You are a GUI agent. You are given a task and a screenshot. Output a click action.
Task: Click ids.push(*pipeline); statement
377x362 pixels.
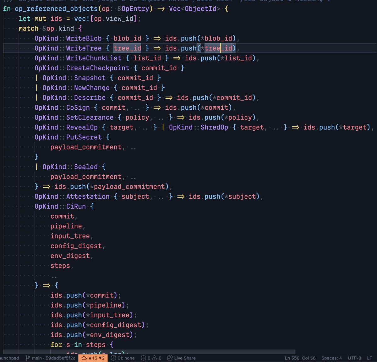click(x=90, y=305)
